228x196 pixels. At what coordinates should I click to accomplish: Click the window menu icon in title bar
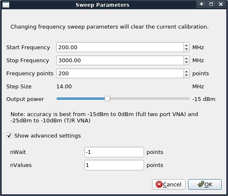click(x=6, y=5)
